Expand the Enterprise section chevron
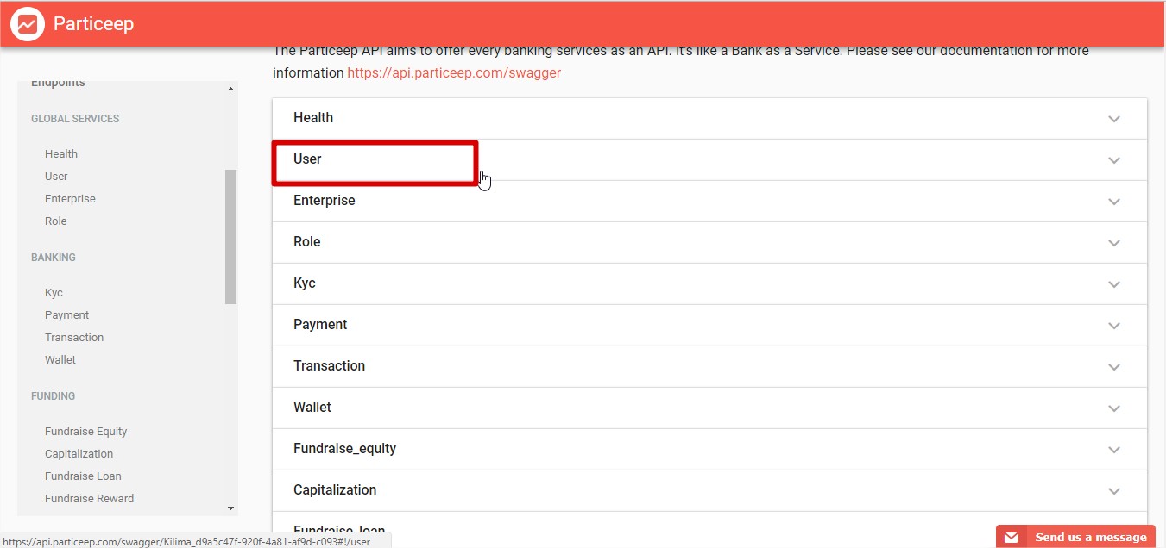Screen dimensions: 1166x548 tap(1114, 202)
